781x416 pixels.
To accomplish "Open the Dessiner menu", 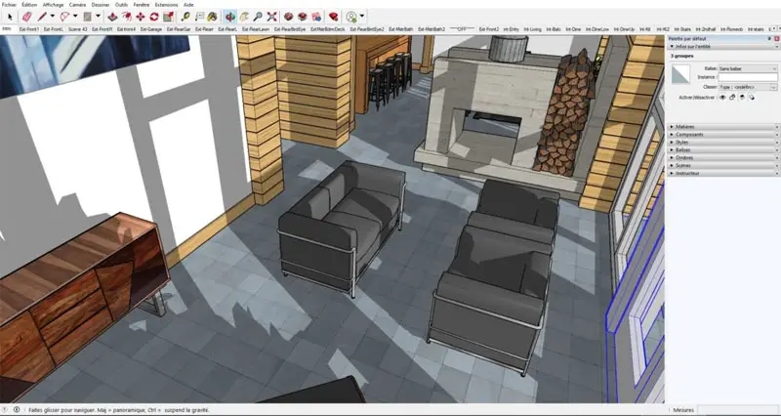I will pos(101,5).
